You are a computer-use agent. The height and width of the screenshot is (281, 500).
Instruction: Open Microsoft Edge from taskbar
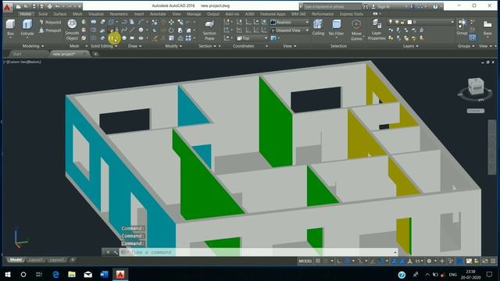click(55, 274)
